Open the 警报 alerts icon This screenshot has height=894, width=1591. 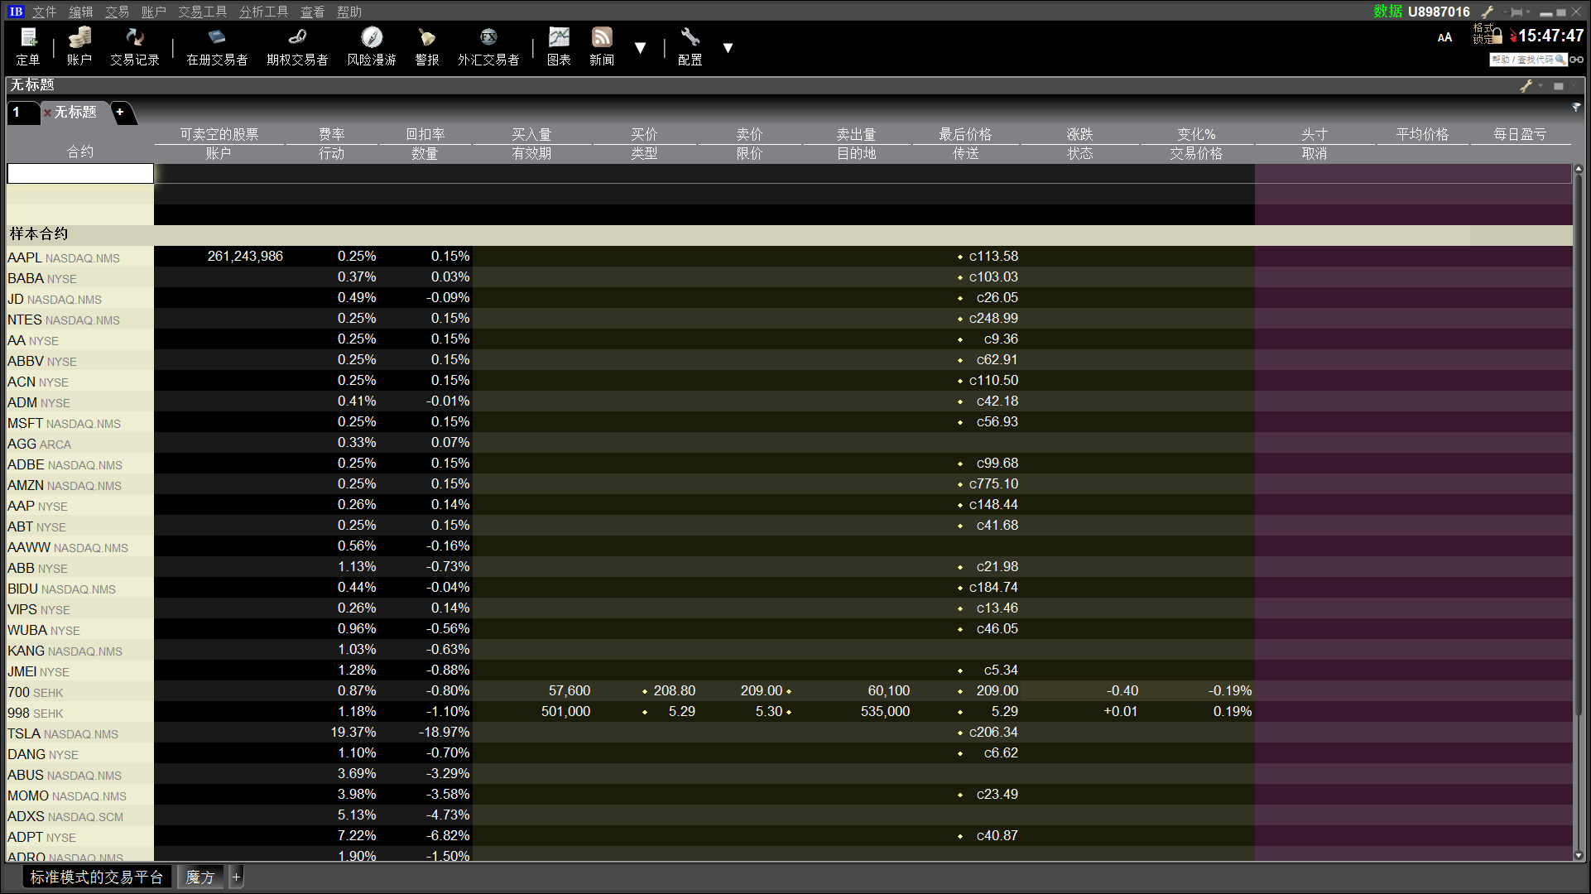[x=426, y=46]
